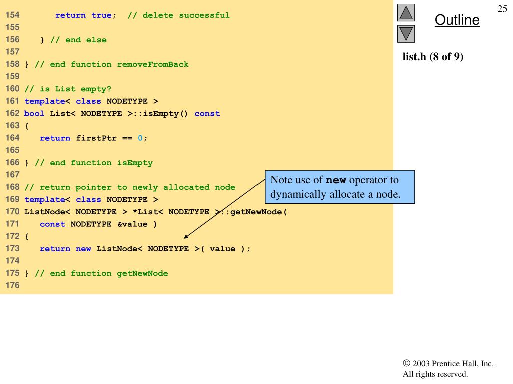
Task: Click the isEmpty() const declaration line
Action: (x=122, y=114)
